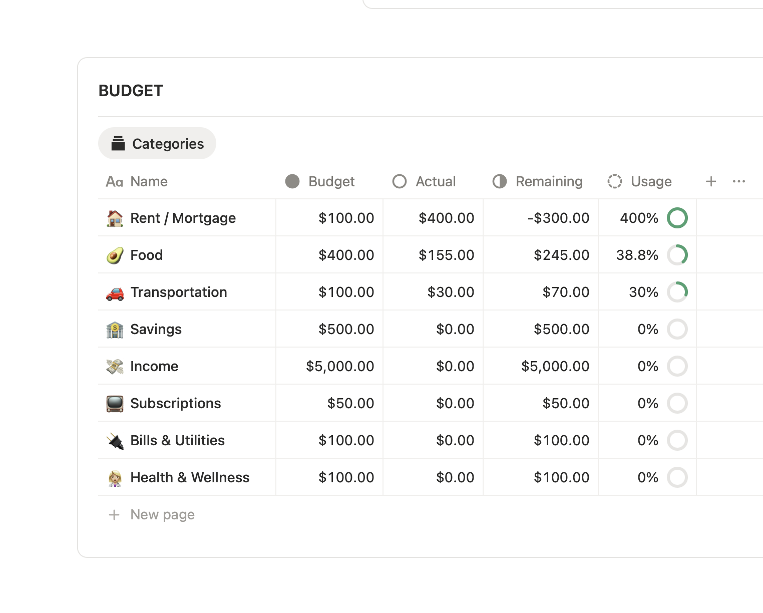
Task: Click the Aa icon on the Name column
Action: [x=114, y=181]
